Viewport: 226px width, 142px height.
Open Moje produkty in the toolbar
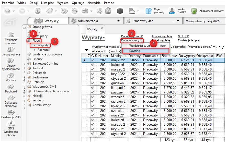pos(149,11)
